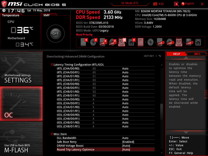Edit the Auto field for tRTL (CHA/D0/R1)

[125, 73]
